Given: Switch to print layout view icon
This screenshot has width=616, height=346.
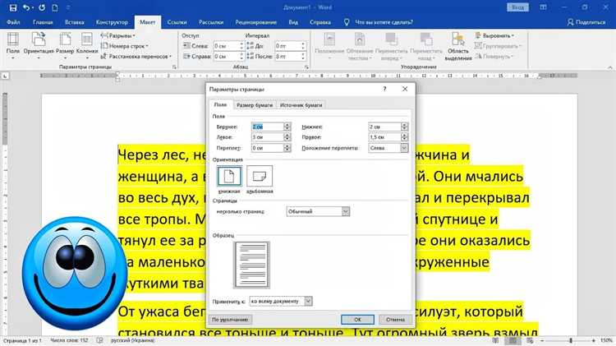Looking at the screenshot, I should [513, 340].
